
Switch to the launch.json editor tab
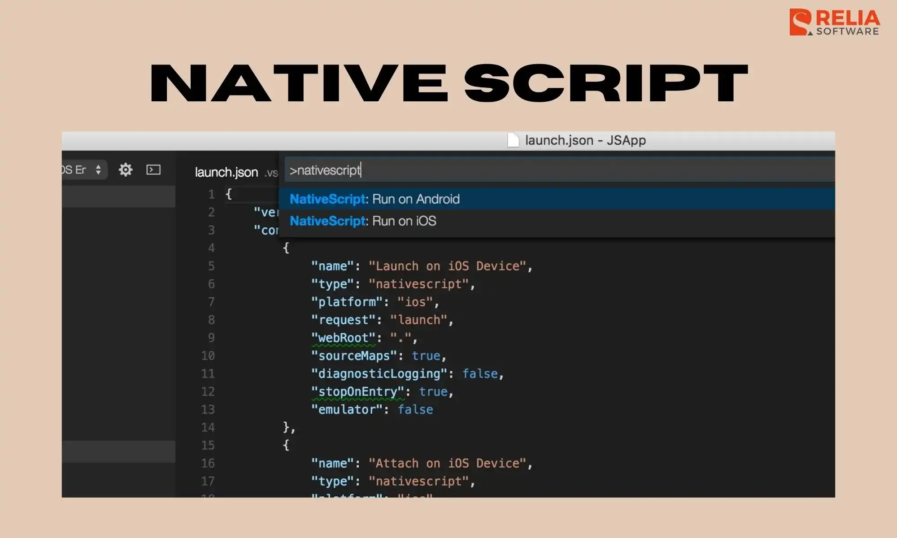[x=226, y=172]
